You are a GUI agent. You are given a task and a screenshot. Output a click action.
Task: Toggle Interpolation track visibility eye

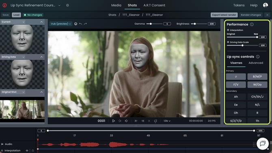pos(27,151)
